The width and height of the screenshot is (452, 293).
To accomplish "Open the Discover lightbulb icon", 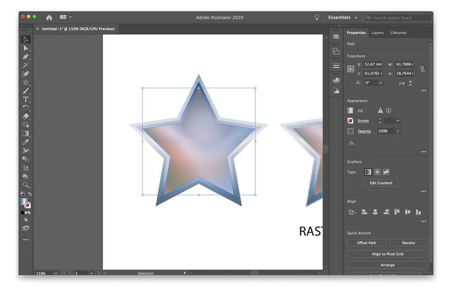I will pyautogui.click(x=317, y=18).
